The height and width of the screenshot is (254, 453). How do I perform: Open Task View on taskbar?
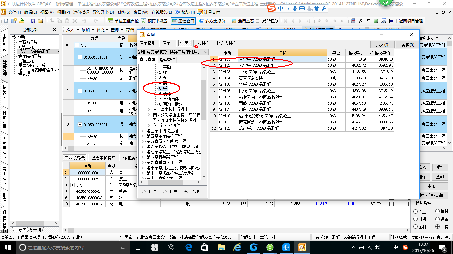(x=138, y=247)
